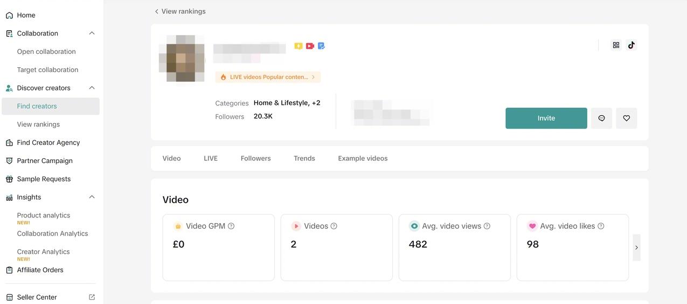Collapse the Collaboration menu chevron
Screen dimensions: 687x304
pyautogui.click(x=92, y=33)
